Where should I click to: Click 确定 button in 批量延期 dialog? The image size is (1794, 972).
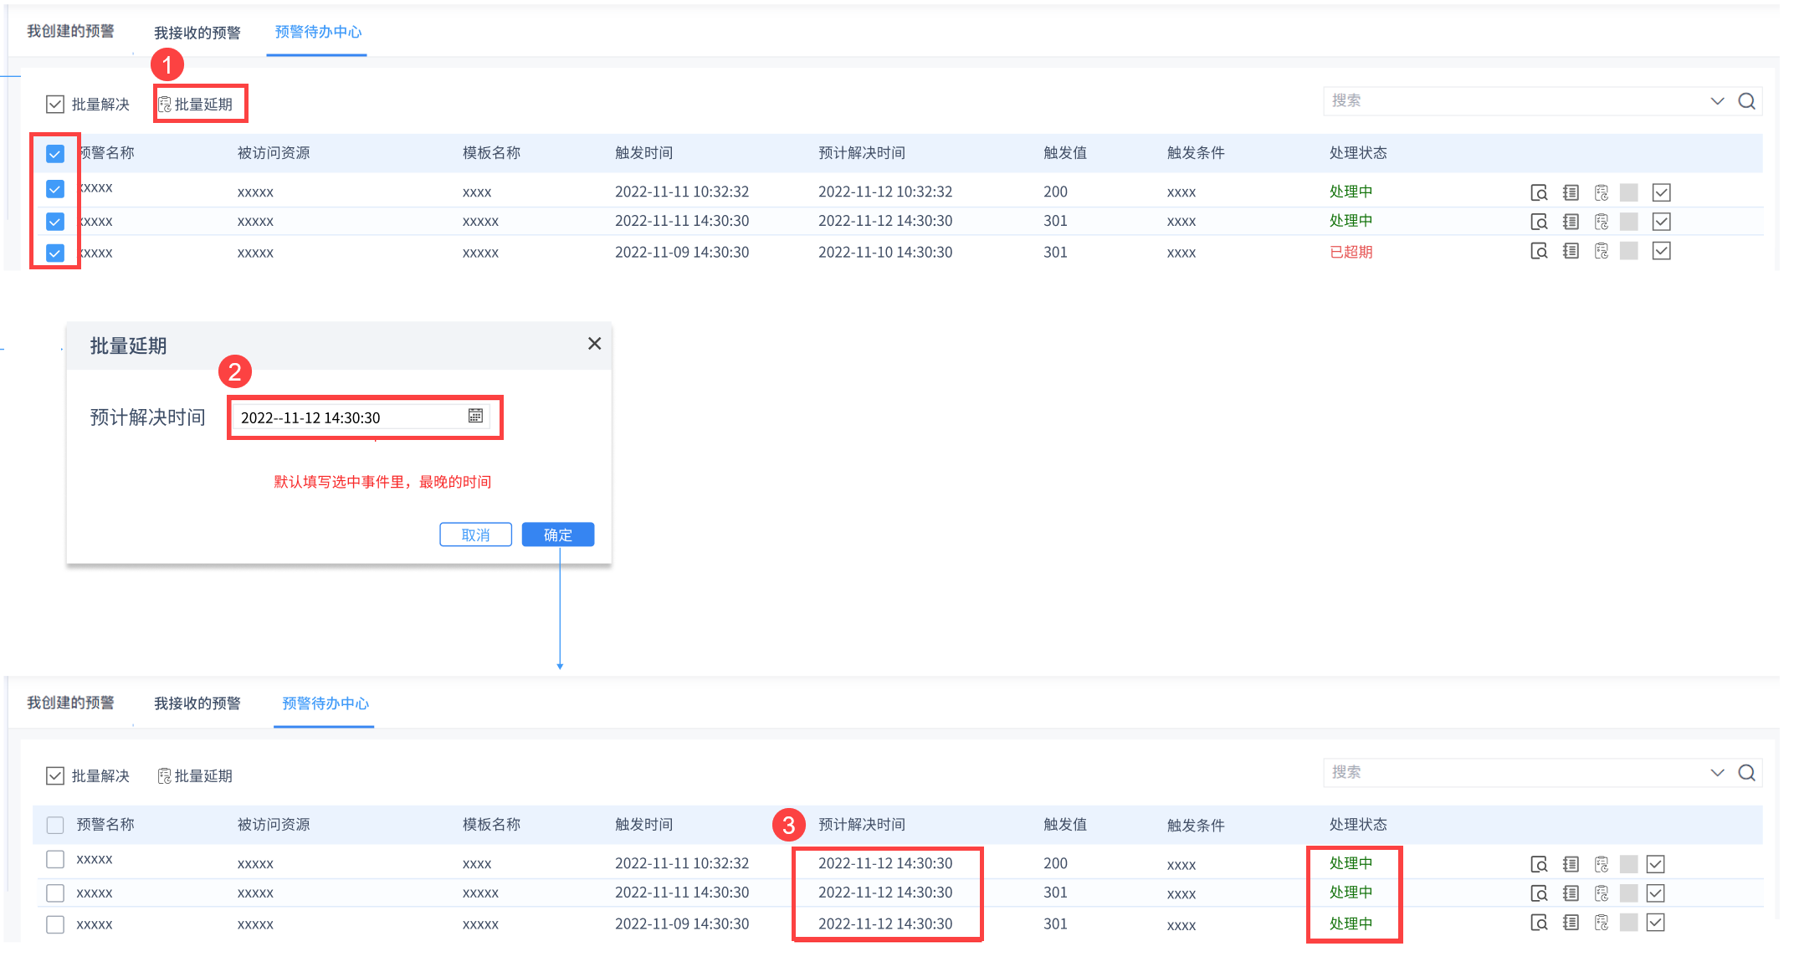pos(558,535)
